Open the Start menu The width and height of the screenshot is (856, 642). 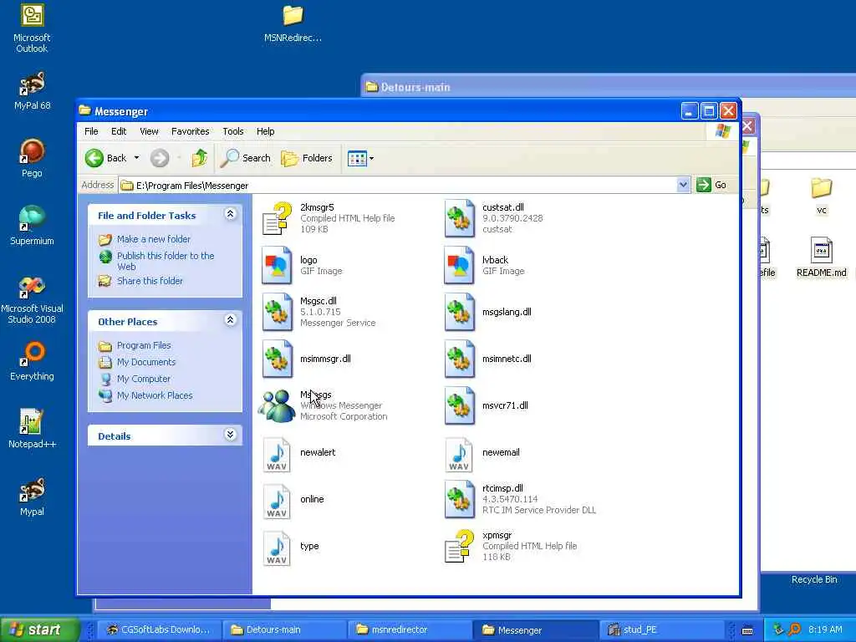(x=39, y=630)
